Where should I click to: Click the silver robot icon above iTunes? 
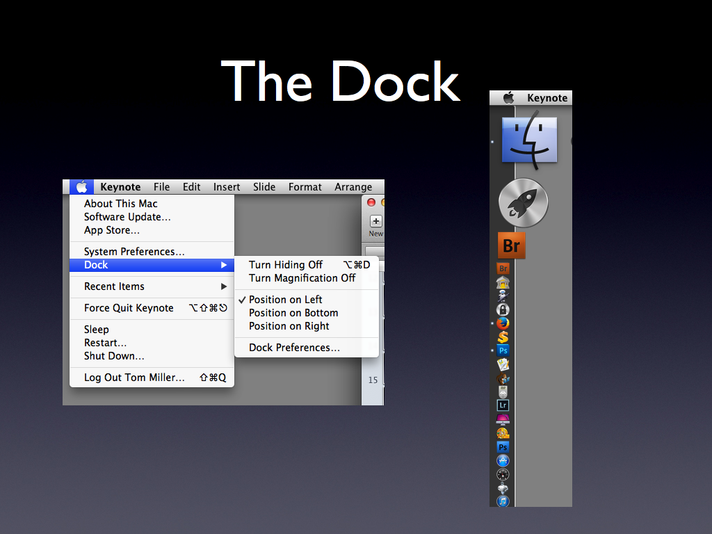point(503,488)
